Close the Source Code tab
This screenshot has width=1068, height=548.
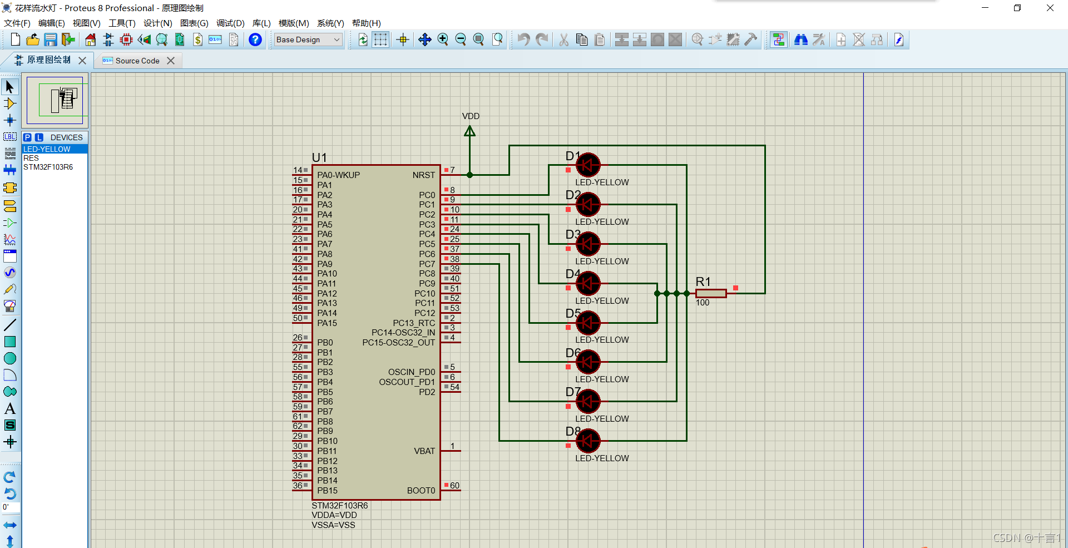[171, 61]
